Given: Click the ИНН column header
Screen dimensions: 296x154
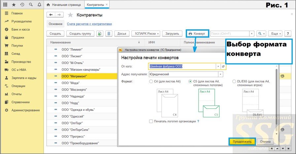Looking at the screenshot, I should pos(162,43).
